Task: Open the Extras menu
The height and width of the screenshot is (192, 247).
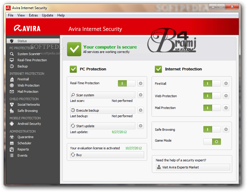Action: [x=33, y=15]
